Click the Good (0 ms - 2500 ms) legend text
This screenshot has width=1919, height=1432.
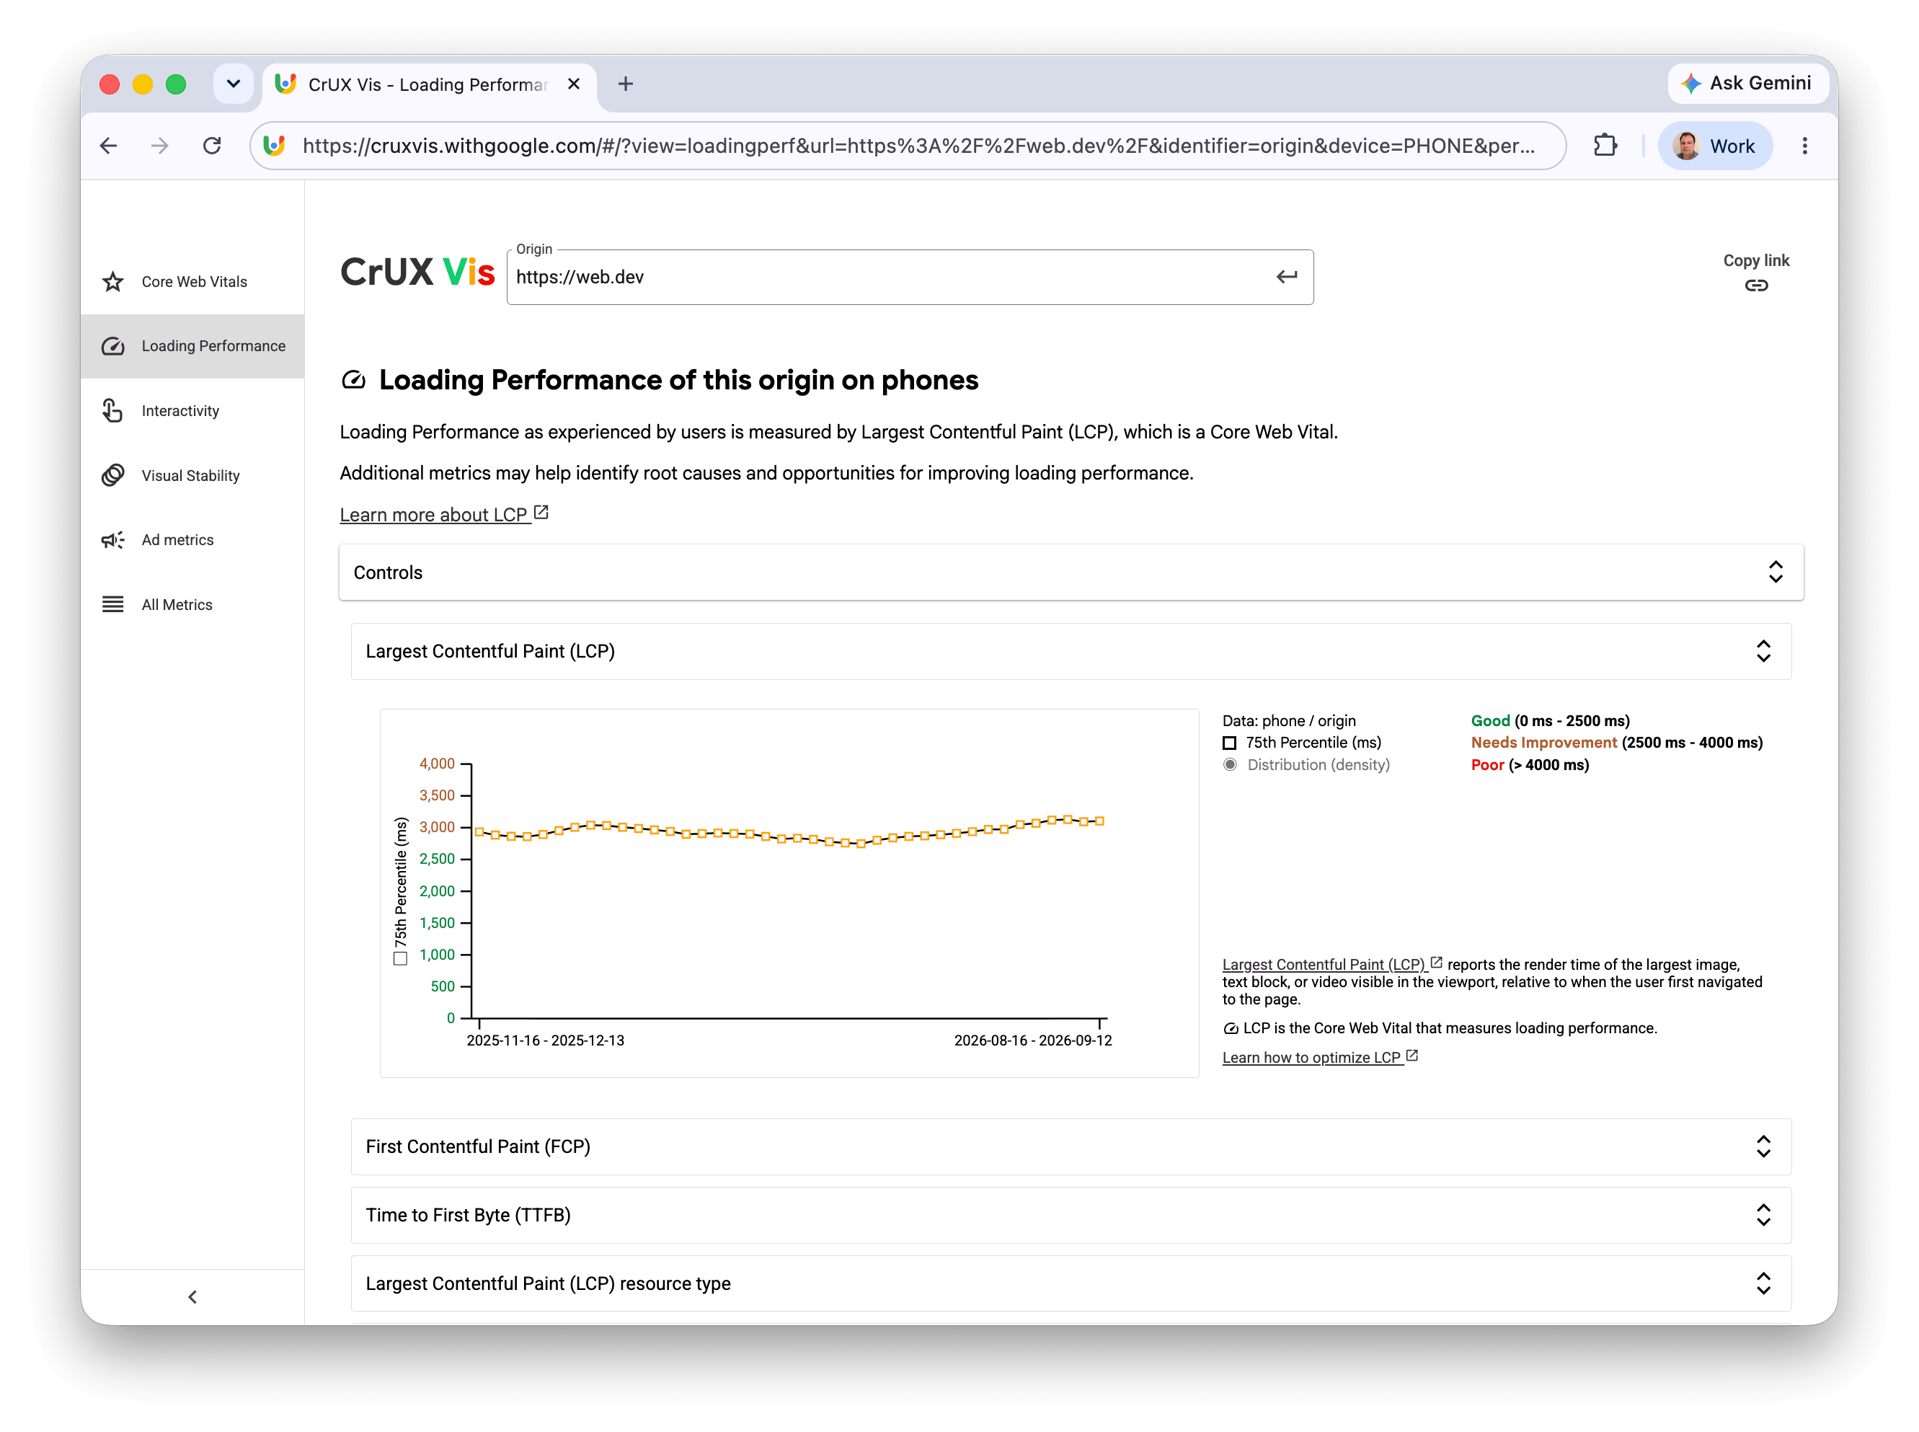[1550, 720]
